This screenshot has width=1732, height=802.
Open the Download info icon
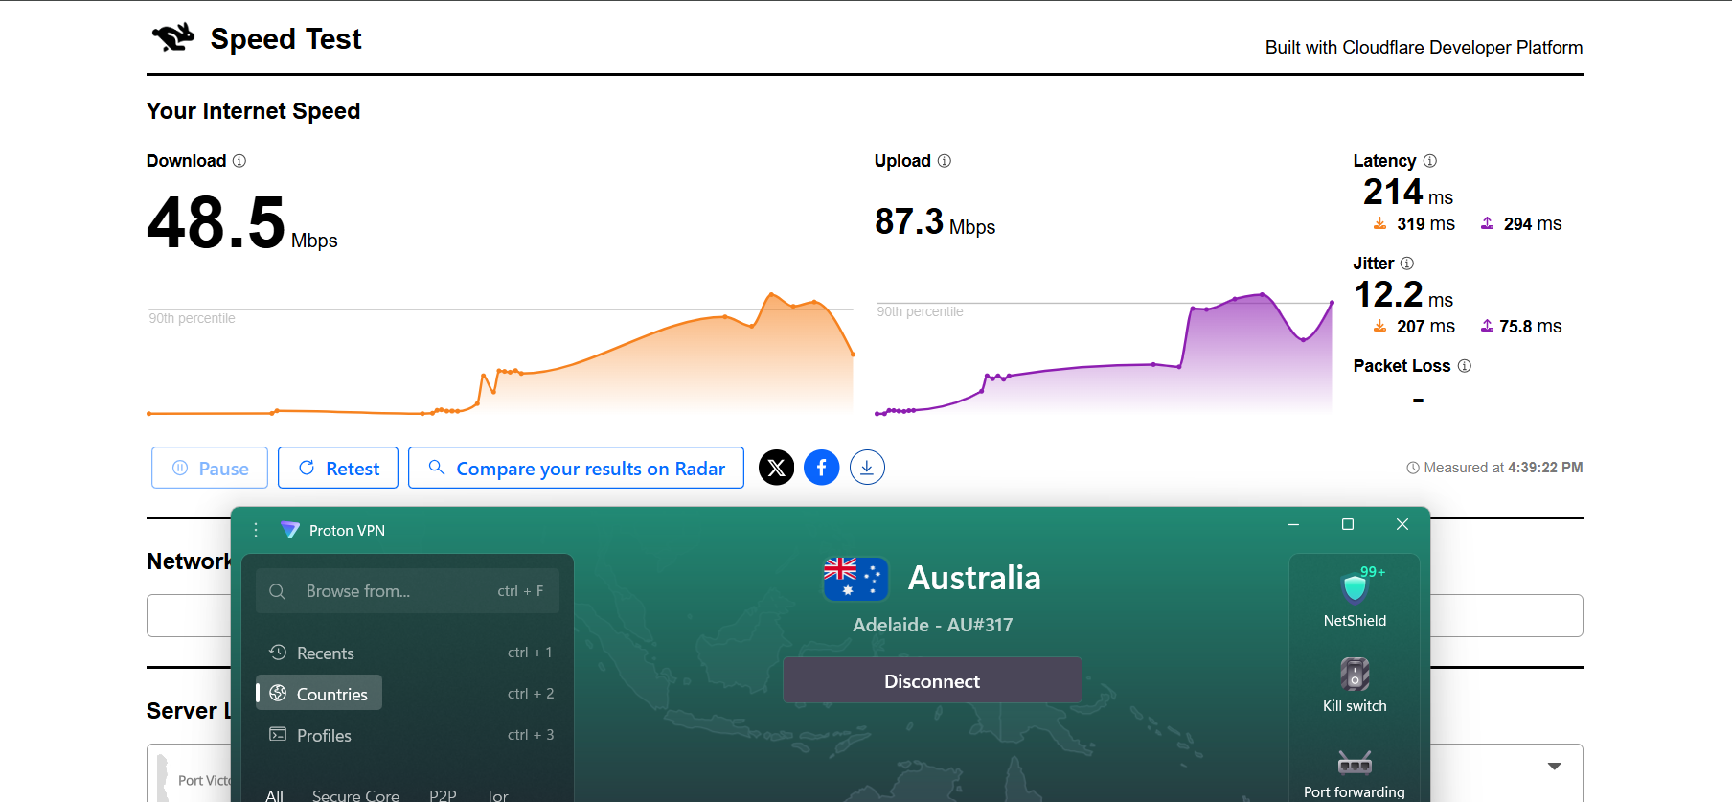click(239, 161)
